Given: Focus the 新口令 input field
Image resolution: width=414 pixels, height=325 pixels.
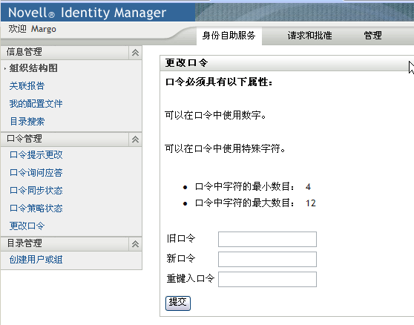Looking at the screenshot, I should tap(267, 259).
